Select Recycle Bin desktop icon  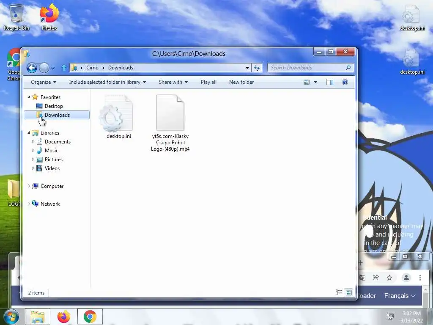16,17
